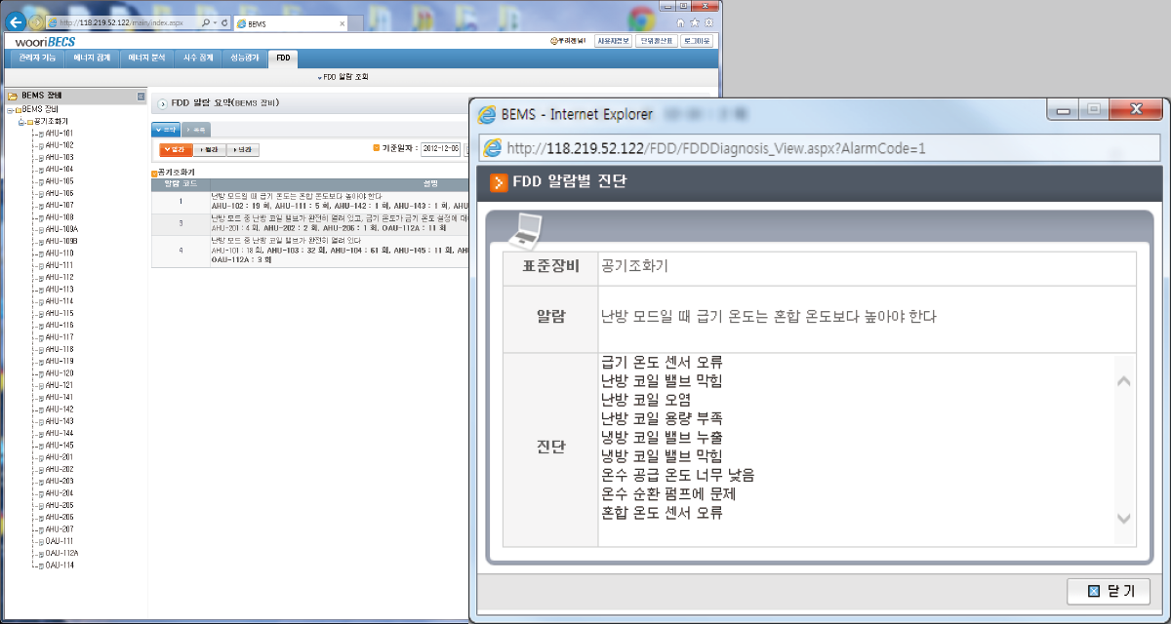
Task: Expand the FDD 알람 조회 submenu
Action: [x=345, y=76]
